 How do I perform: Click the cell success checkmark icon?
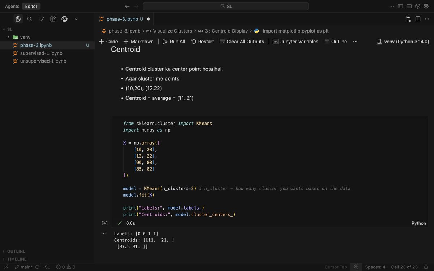click(x=119, y=223)
